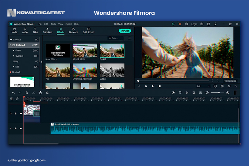Open the mail messages icon

[x=209, y=24]
